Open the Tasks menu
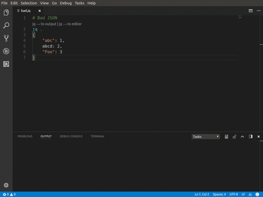The image size is (263, 197). (x=79, y=3)
